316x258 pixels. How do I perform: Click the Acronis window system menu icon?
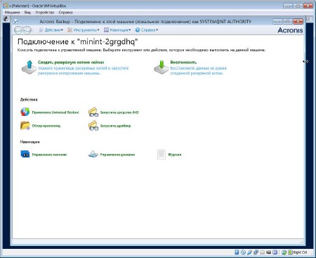point(15,22)
